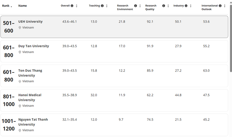Screen dimensions: 232x137
Task: Click location pin icon under UEH University
Action: 20,28
